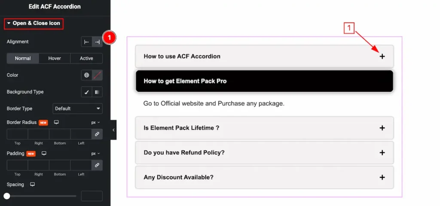Open the Border Type dropdown
The height and width of the screenshot is (206, 440).
click(x=77, y=109)
